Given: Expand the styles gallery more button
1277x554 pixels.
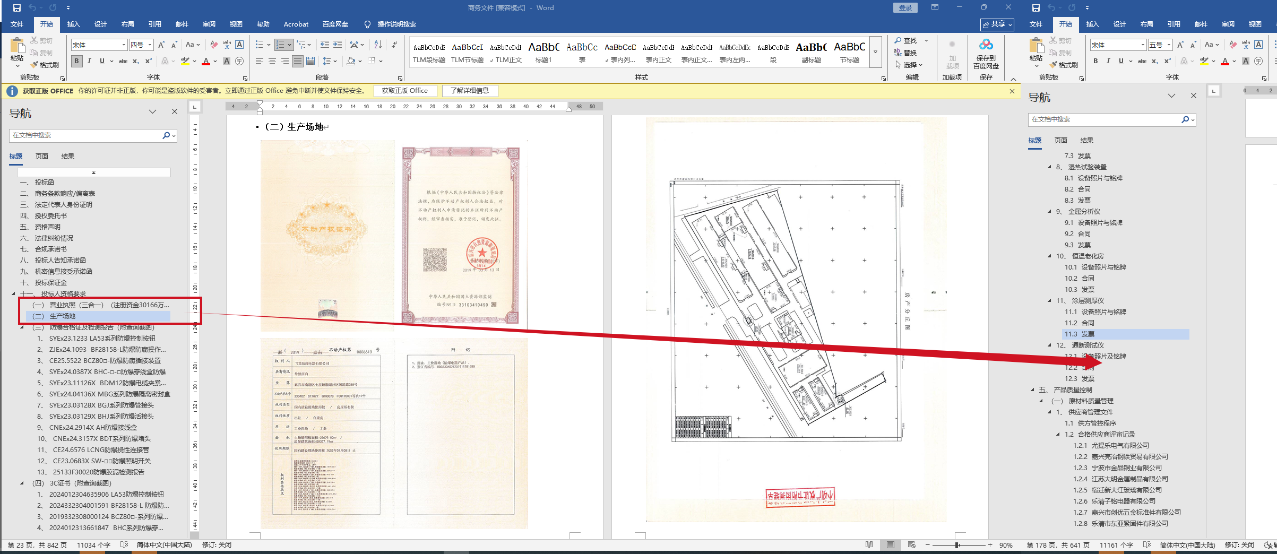Looking at the screenshot, I should (x=876, y=51).
